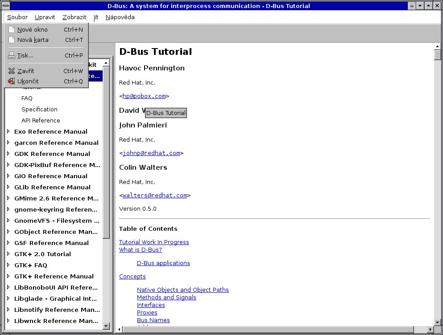Viewport: 443px width, 335px height.
Task: Click sidebar tree vertical scrollbar thumb
Action: click(x=106, y=152)
